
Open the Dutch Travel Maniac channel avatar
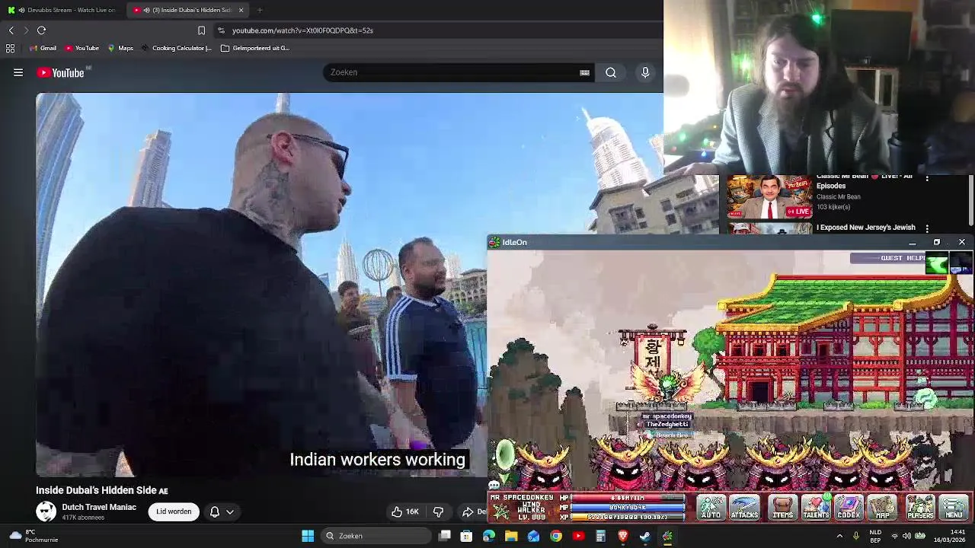tap(46, 511)
